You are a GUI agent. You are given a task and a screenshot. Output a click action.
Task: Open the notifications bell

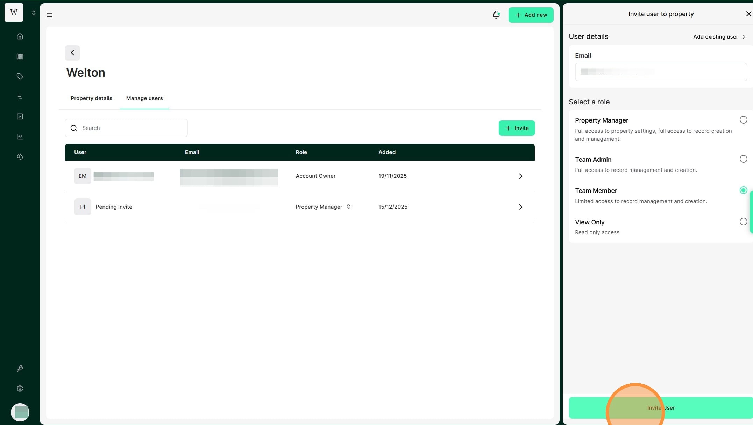(496, 15)
